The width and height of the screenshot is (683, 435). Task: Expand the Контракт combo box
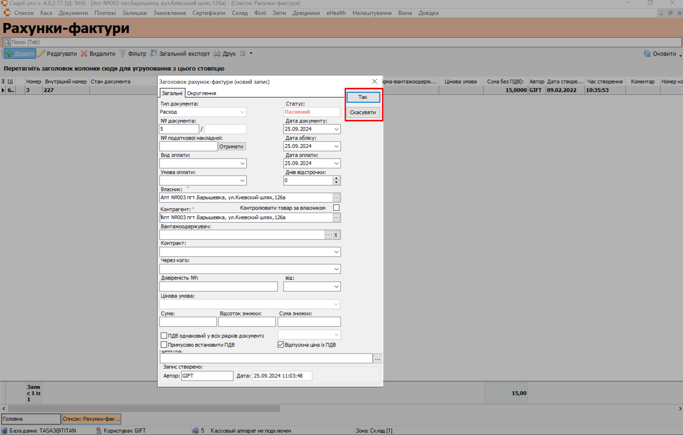coord(336,252)
